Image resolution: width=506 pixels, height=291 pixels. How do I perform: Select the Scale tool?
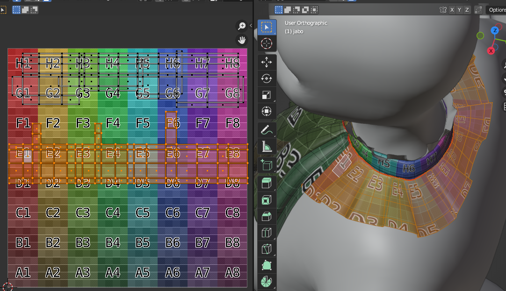(267, 95)
